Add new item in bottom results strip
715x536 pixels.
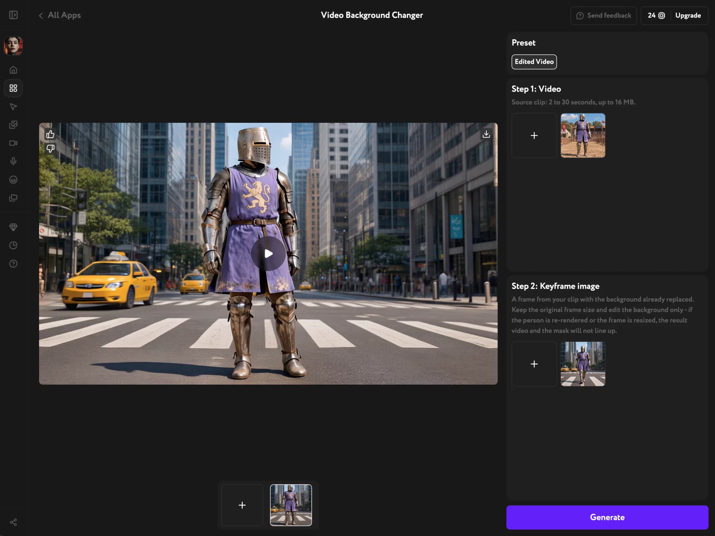coord(242,505)
